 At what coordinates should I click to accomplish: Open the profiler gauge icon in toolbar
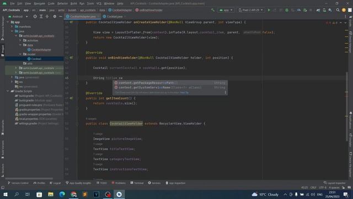tap(299, 10)
